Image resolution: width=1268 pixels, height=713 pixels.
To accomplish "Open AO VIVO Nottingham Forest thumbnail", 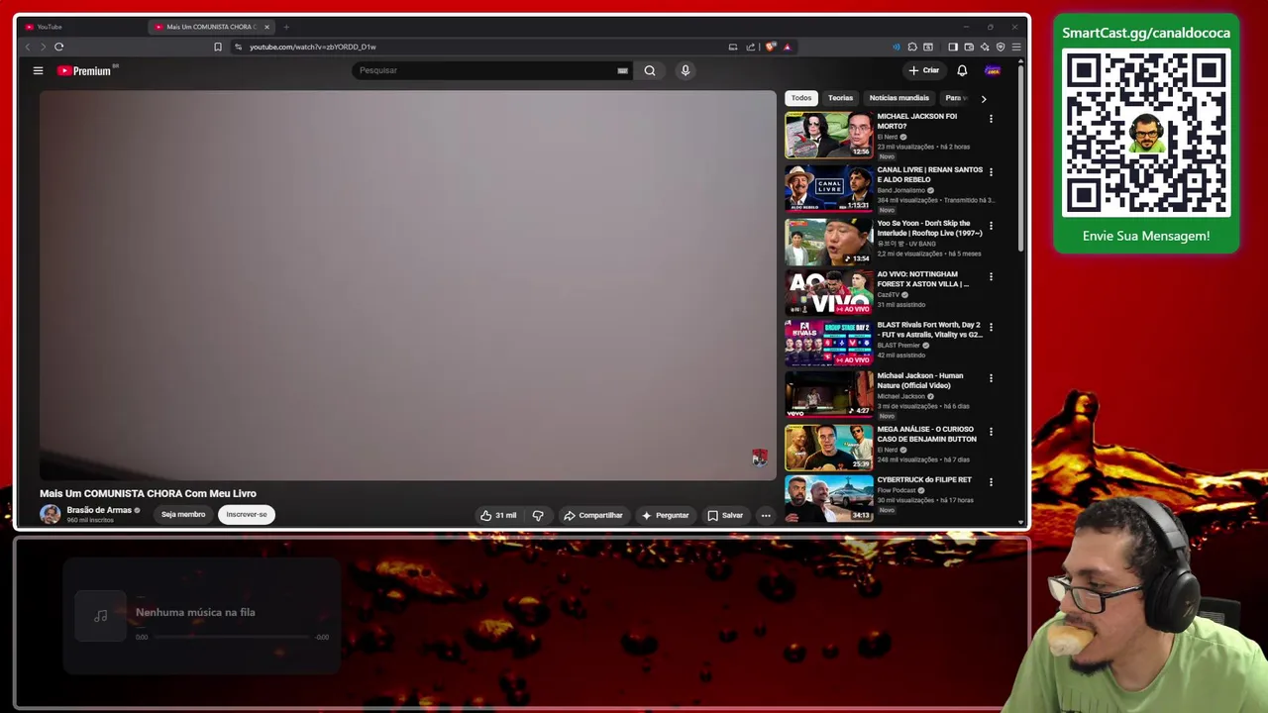I will click(829, 292).
